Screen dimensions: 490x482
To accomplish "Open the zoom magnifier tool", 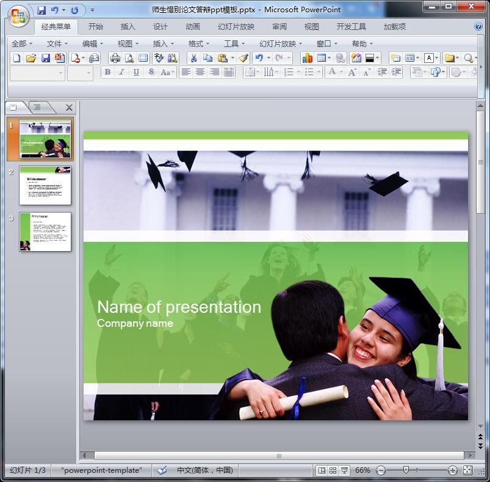I will click(468, 58).
